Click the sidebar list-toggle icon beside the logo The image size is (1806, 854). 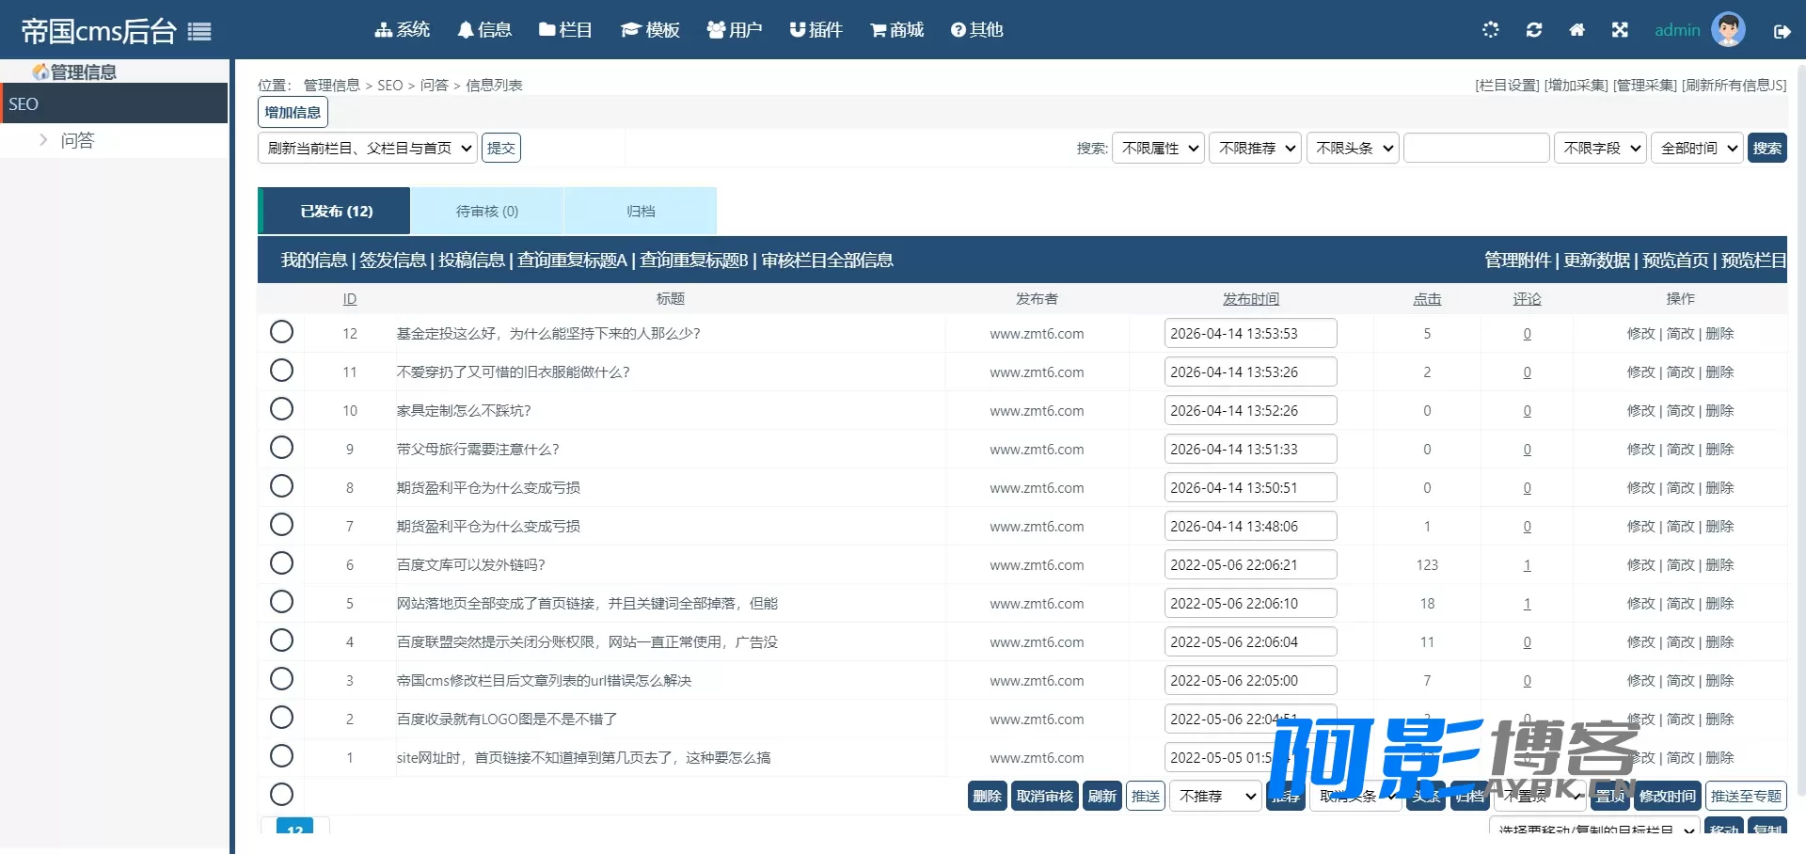point(199,32)
